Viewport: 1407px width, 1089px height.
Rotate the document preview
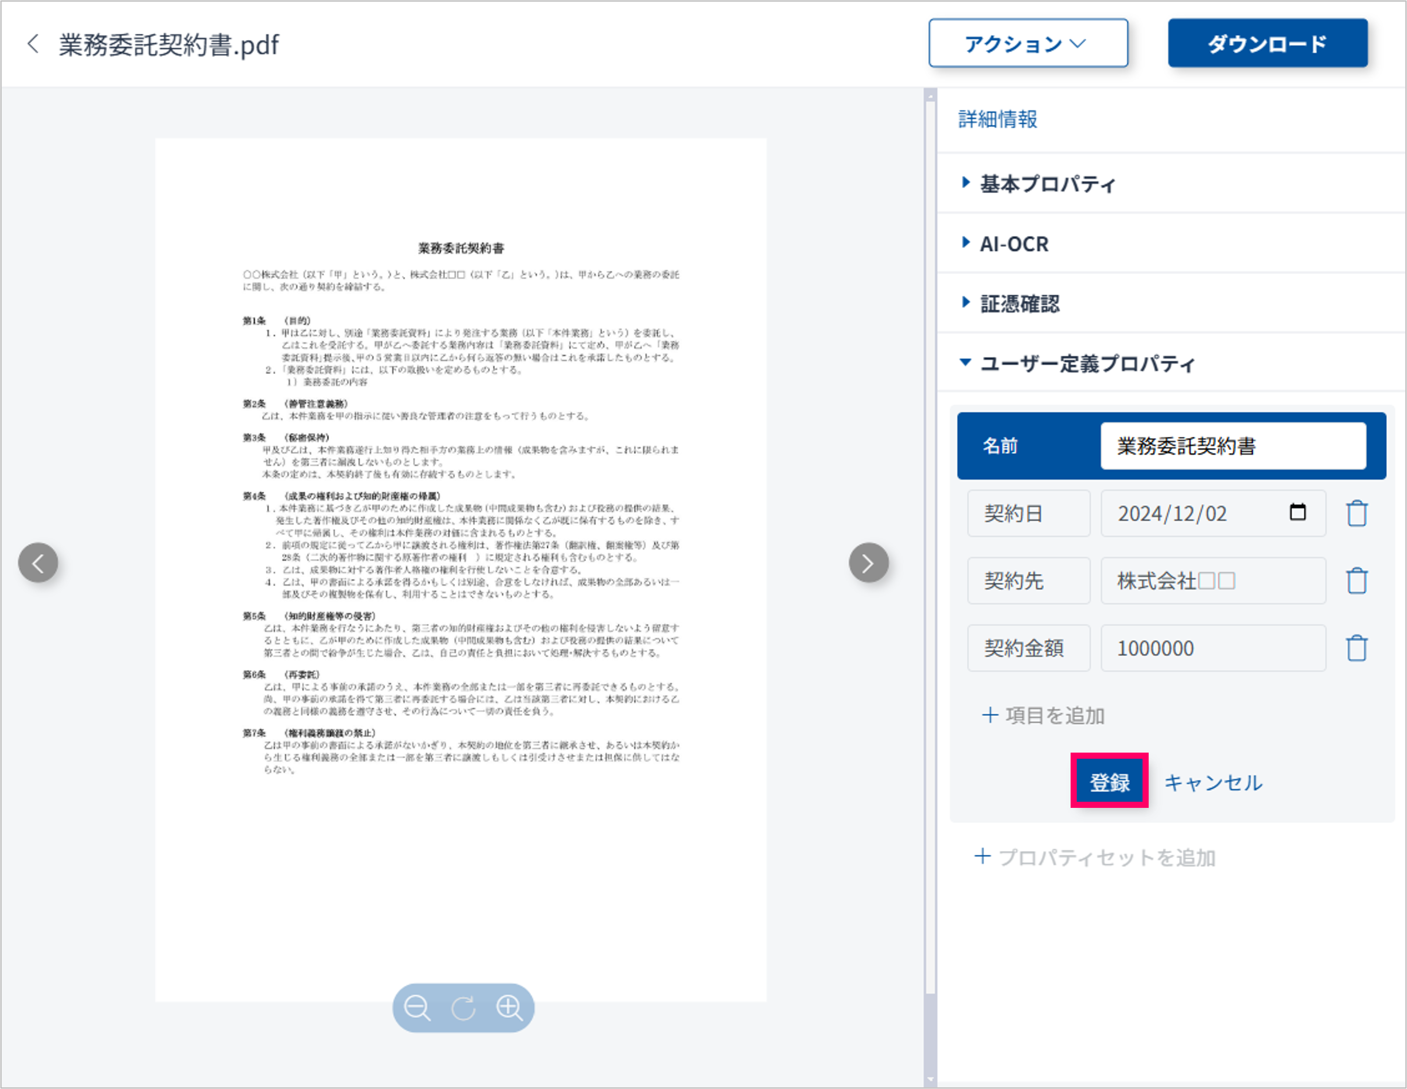(x=463, y=1007)
